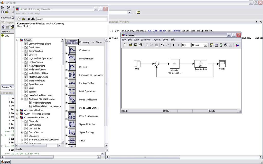Open the Normal simulation mode dropdown

point(205,45)
